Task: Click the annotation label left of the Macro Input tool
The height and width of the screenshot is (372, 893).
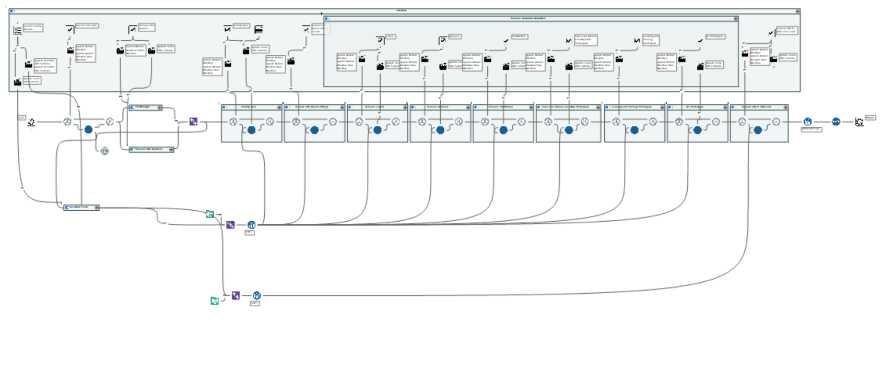Action: 21,118
